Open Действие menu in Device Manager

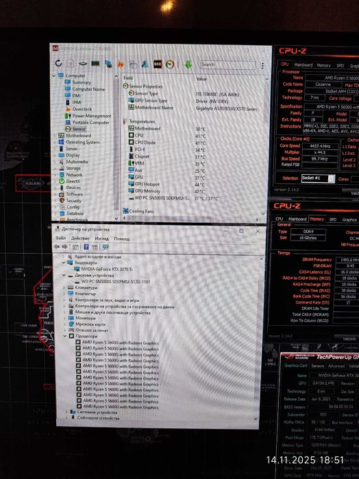pos(80,238)
